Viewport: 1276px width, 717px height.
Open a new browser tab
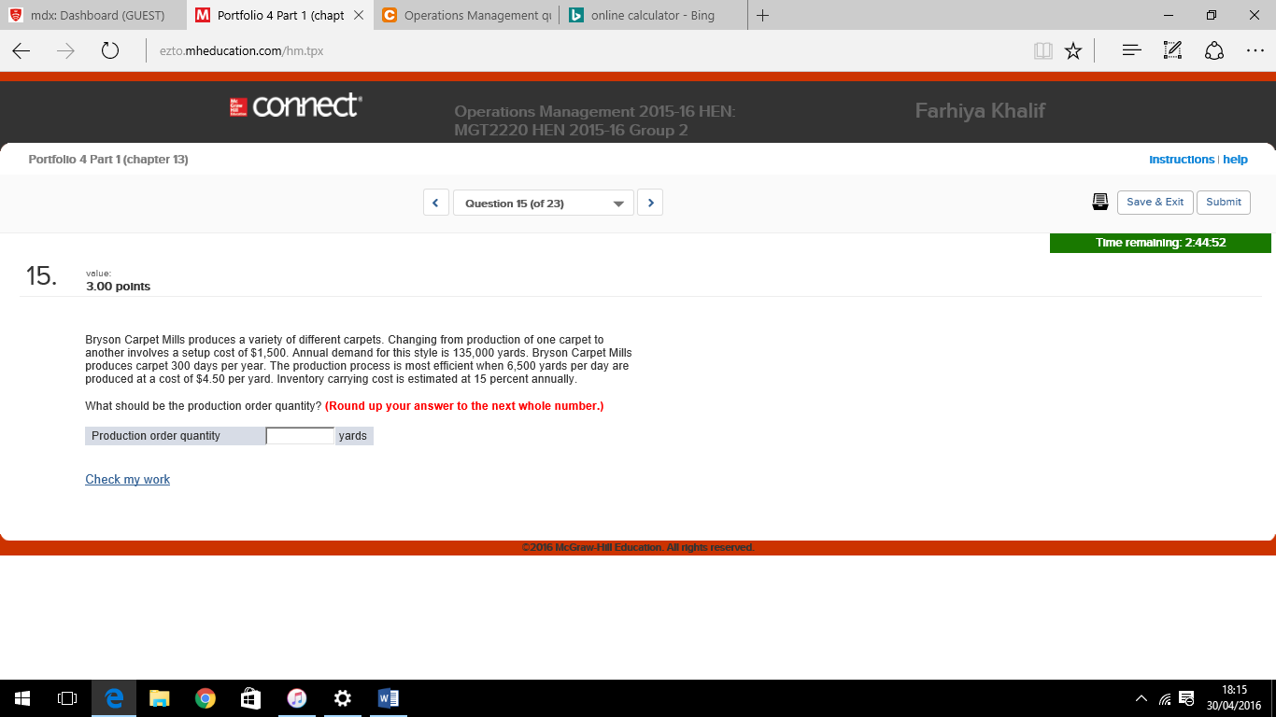click(x=763, y=15)
